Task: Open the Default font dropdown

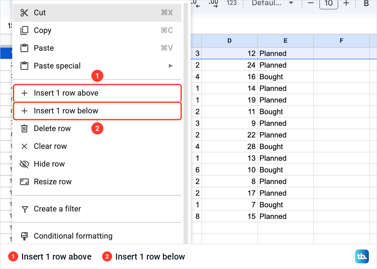Action: tap(272, 3)
